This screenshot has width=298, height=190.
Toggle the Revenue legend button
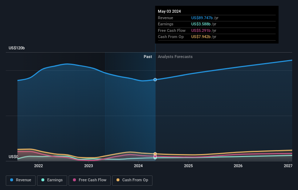click(x=21, y=180)
